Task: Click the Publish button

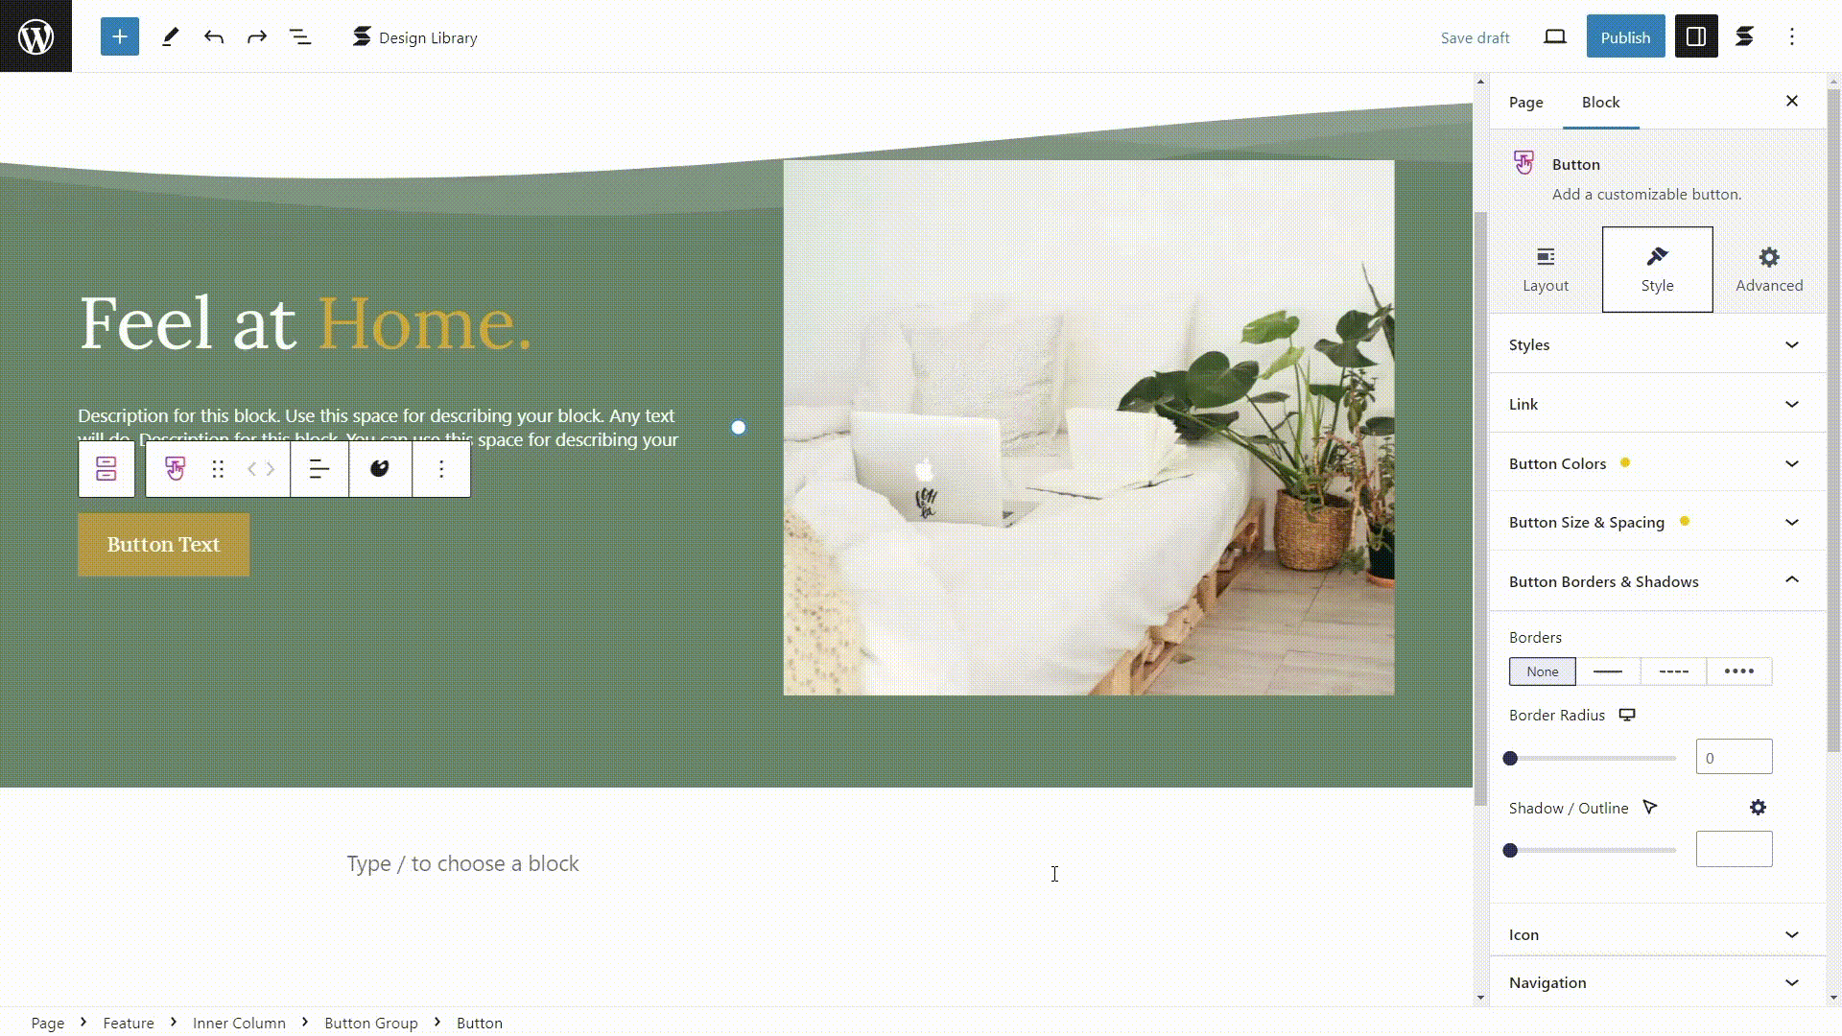Action: pyautogui.click(x=1626, y=36)
